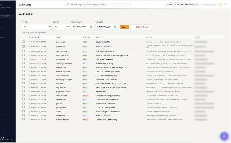Click the working-calendars entity cell

[64, 63]
